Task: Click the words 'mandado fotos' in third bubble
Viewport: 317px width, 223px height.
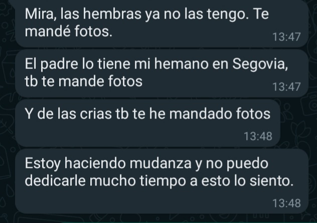Action: pos(220,113)
